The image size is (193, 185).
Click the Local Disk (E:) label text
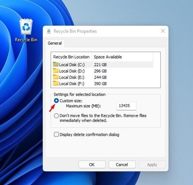(x=72, y=77)
